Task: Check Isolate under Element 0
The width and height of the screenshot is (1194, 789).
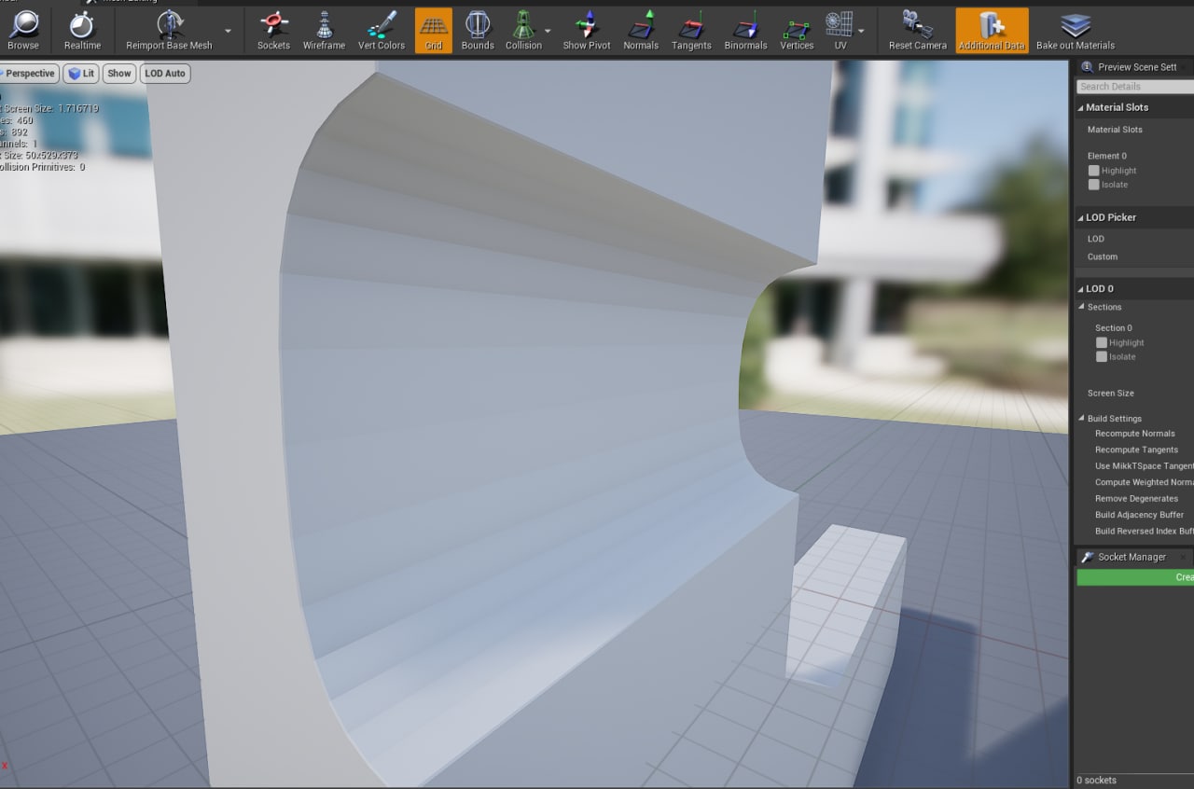Action: [1094, 185]
